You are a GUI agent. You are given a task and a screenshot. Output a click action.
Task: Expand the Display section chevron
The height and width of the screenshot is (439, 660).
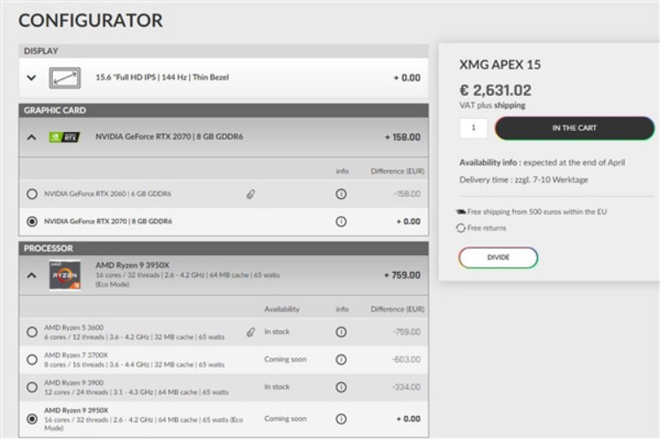coord(31,78)
